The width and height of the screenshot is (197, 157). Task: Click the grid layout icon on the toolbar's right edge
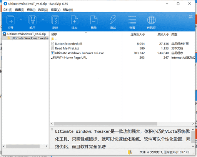[x=191, y=17]
